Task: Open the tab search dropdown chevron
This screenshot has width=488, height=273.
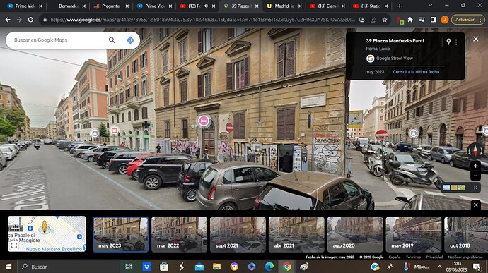Action: pyautogui.click(x=430, y=6)
